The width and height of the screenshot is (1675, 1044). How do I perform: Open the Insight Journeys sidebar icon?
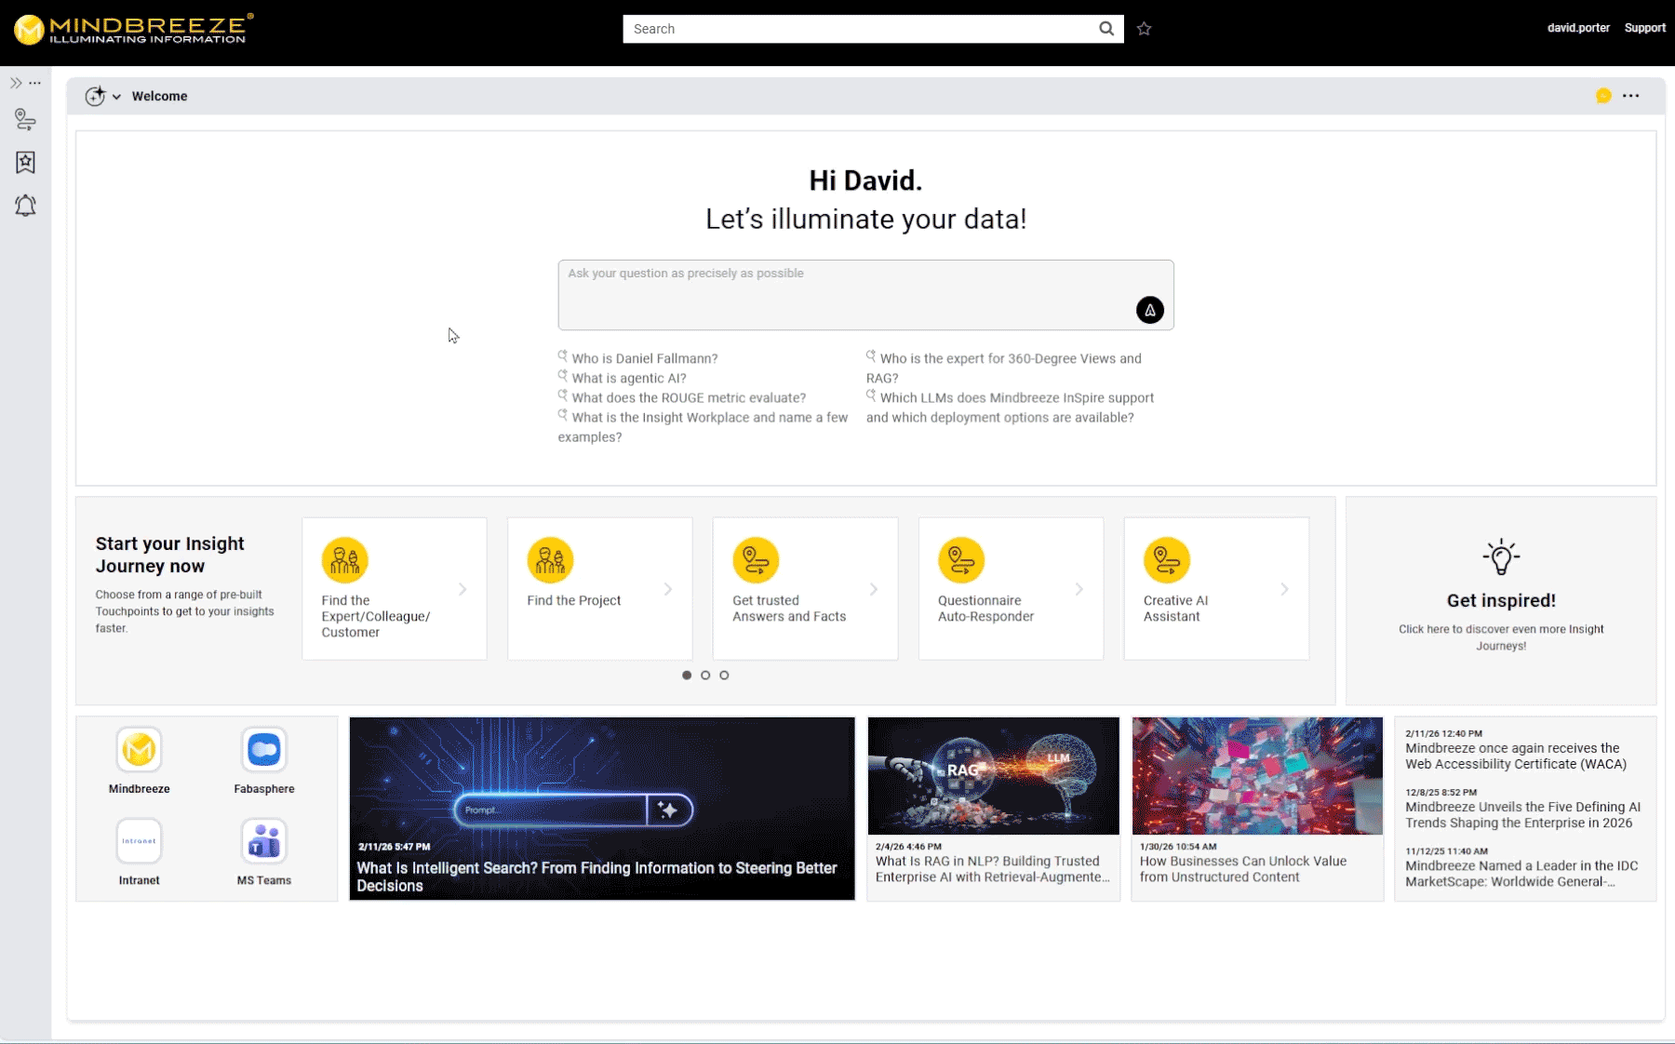[25, 120]
